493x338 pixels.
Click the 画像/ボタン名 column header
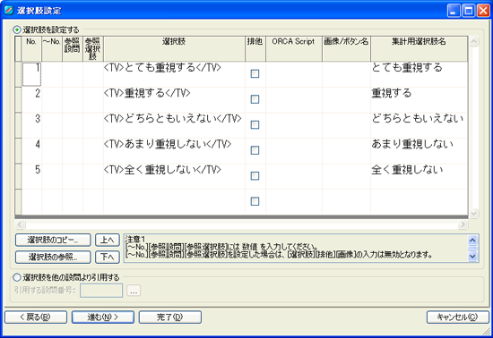click(346, 49)
